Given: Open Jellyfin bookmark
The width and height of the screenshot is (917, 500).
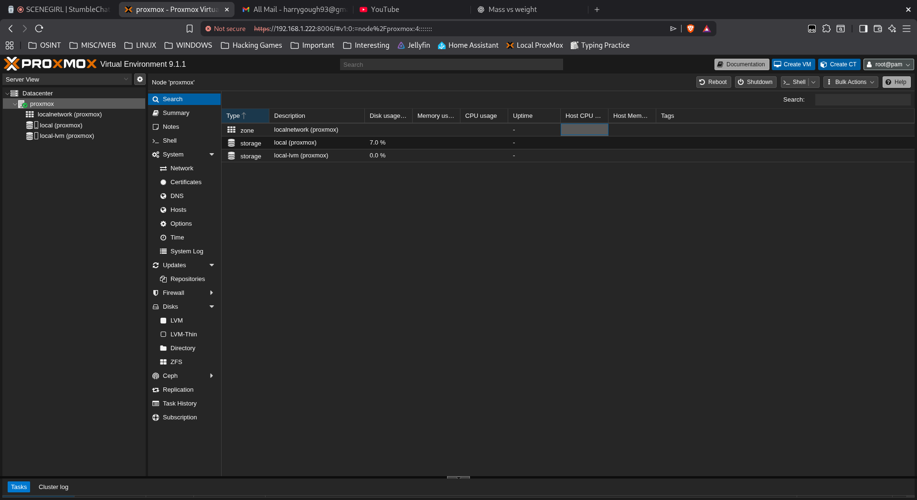Looking at the screenshot, I should click(414, 45).
